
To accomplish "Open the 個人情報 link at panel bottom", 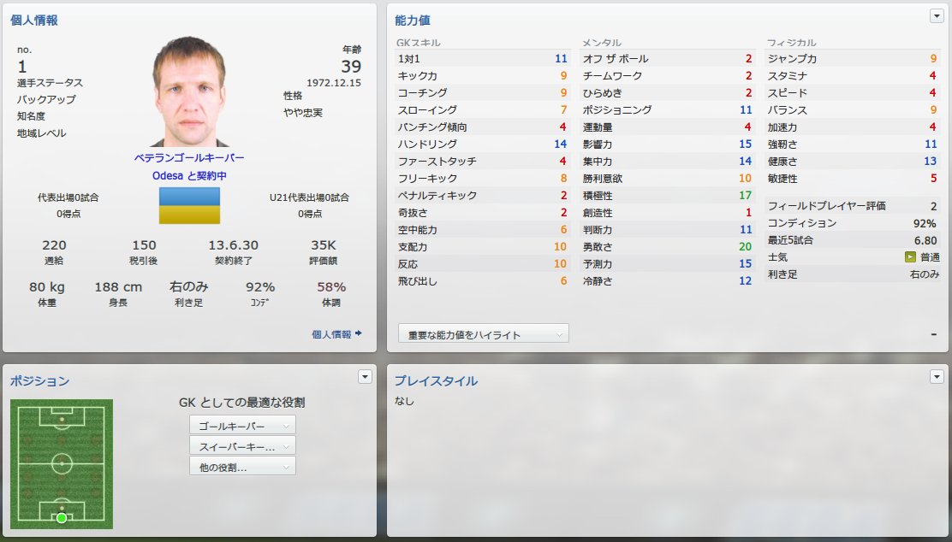I will coord(331,334).
